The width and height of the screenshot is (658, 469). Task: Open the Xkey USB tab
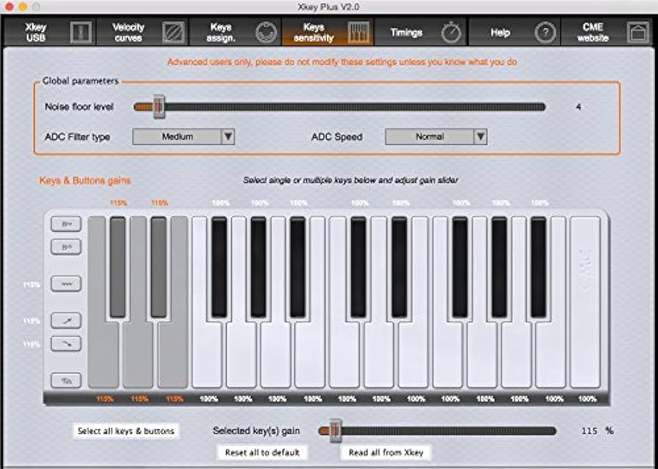click(50, 32)
